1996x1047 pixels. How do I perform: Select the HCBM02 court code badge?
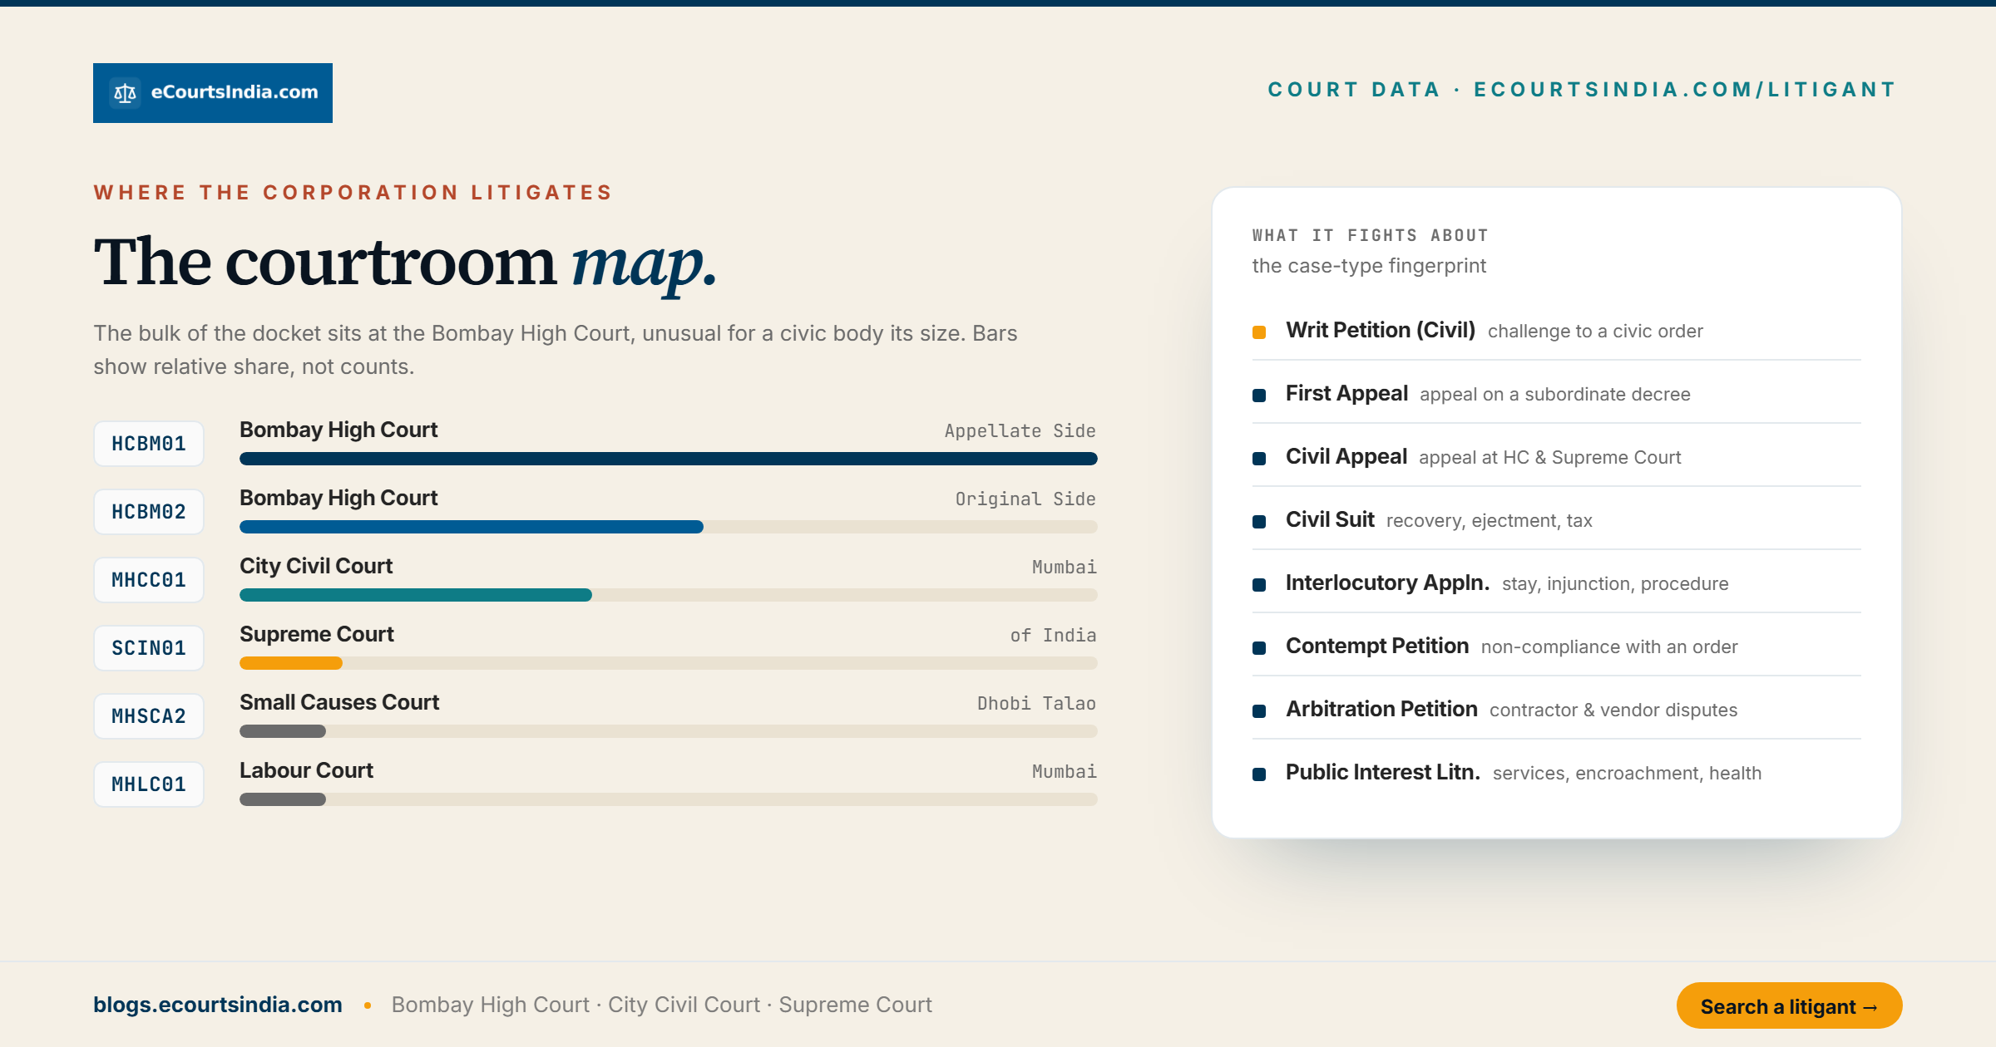coord(149,512)
